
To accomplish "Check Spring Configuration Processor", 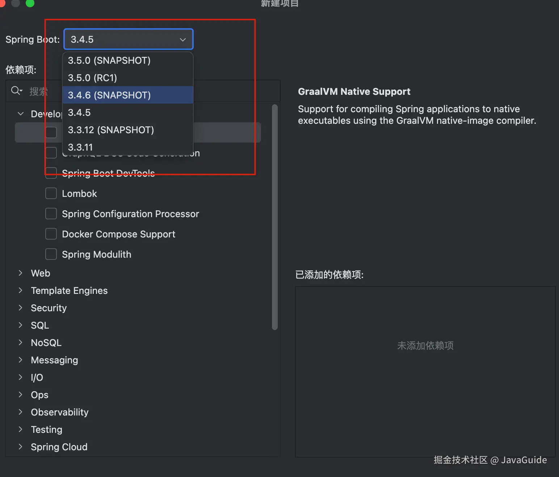I will [51, 214].
